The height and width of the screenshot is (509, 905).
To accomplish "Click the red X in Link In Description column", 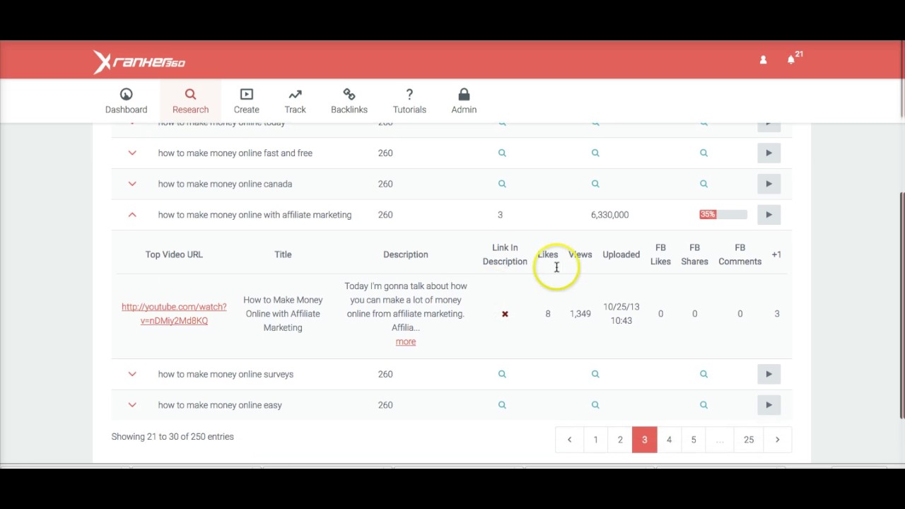I will pos(505,314).
